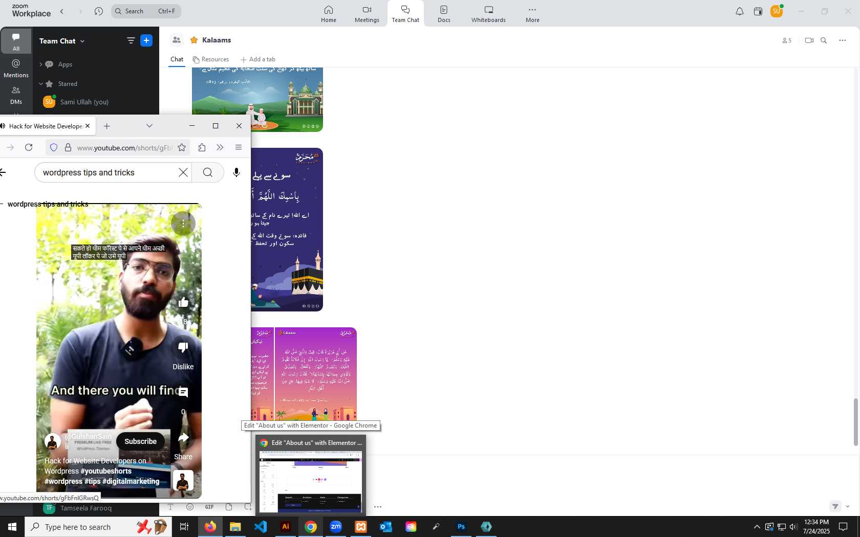Bookmark page with Firefox star
The image size is (860, 537).
click(182, 147)
